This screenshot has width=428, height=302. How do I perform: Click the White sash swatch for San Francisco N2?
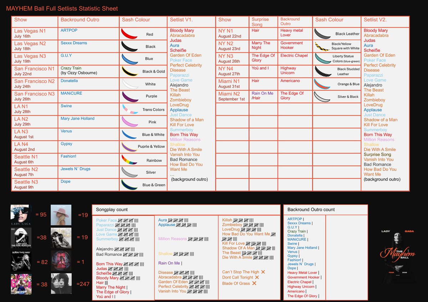[130, 84]
